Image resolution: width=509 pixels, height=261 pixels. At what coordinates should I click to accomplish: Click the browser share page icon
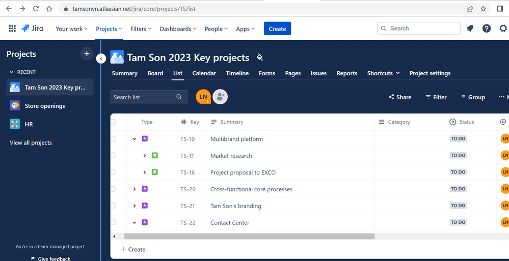(x=470, y=9)
